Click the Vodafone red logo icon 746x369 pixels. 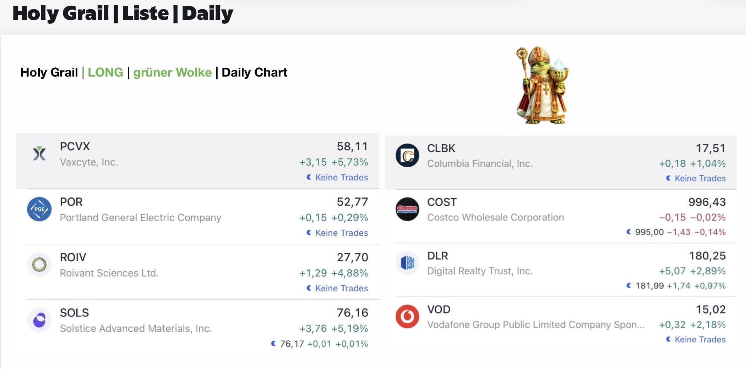[x=407, y=317]
